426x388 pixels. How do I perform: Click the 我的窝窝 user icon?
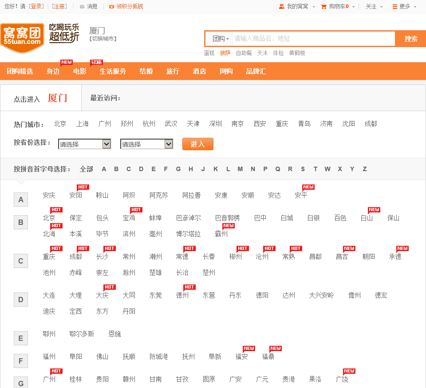click(x=282, y=7)
